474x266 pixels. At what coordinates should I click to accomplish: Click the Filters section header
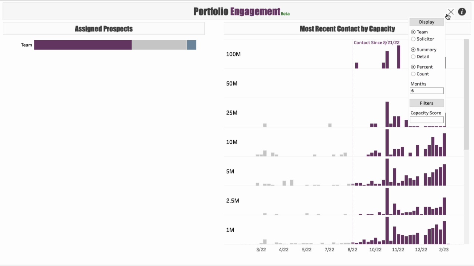point(427,103)
